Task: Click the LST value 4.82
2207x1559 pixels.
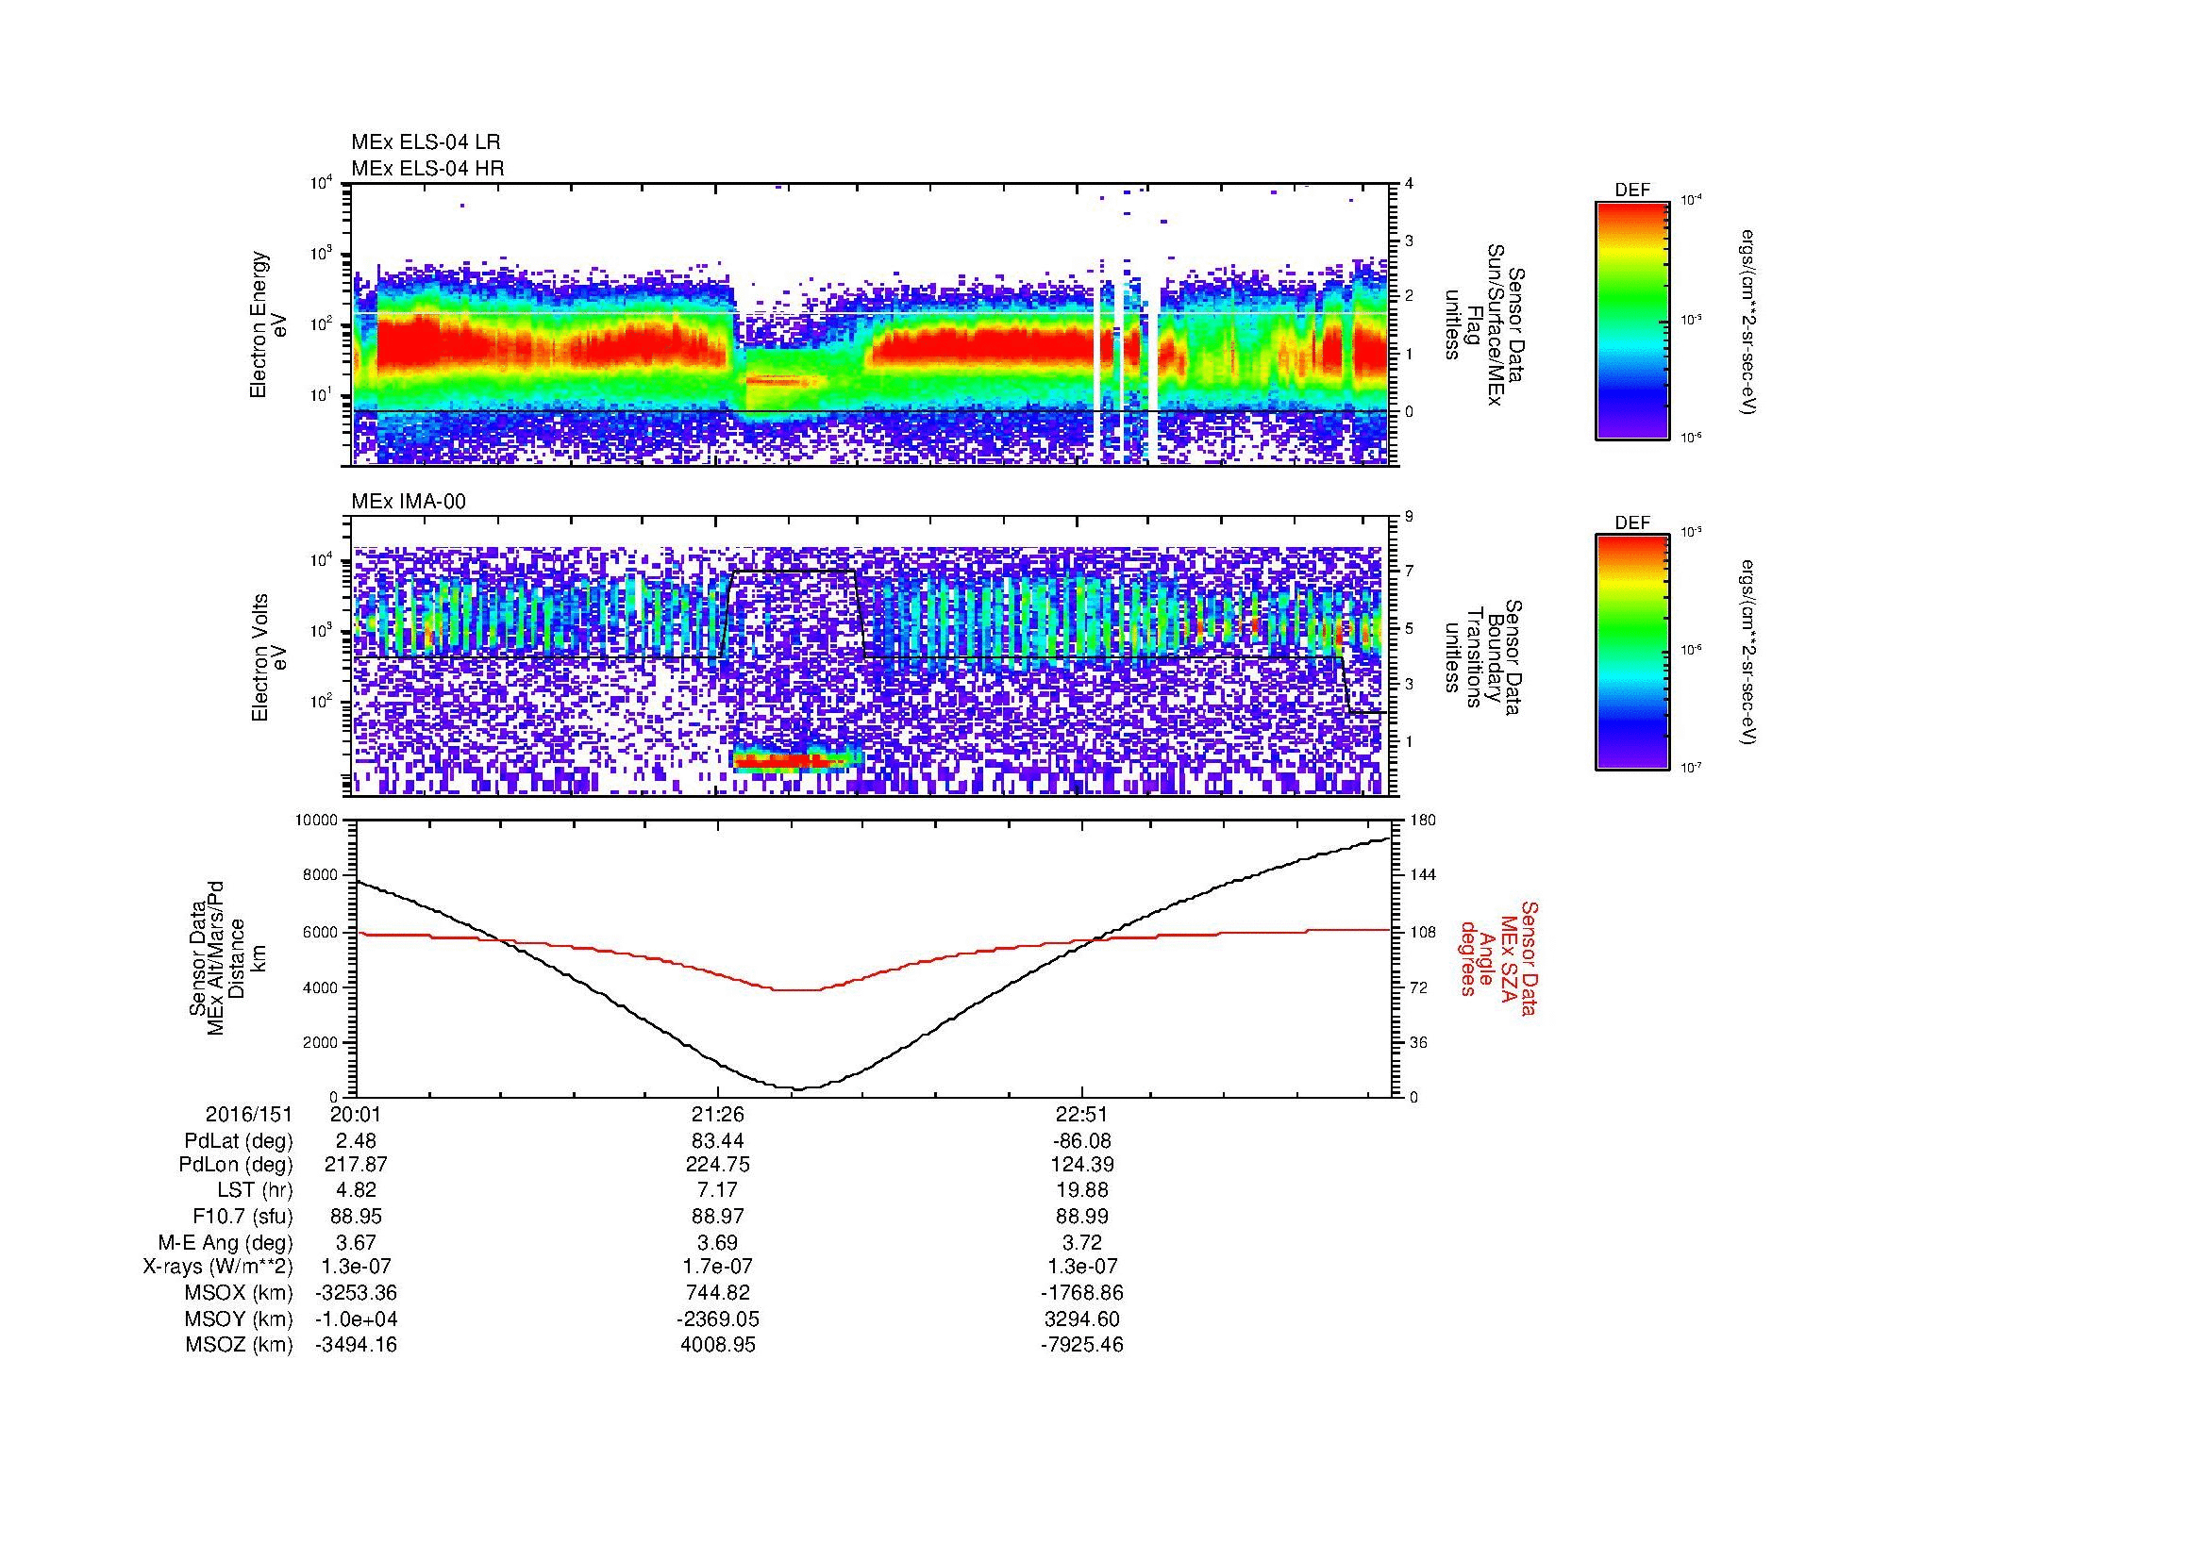Action: tap(356, 1190)
